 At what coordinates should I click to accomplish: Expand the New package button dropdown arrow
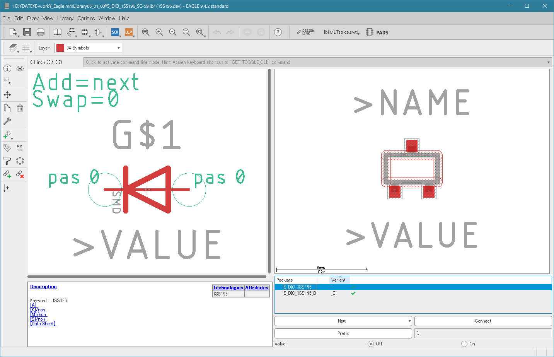click(x=409, y=321)
